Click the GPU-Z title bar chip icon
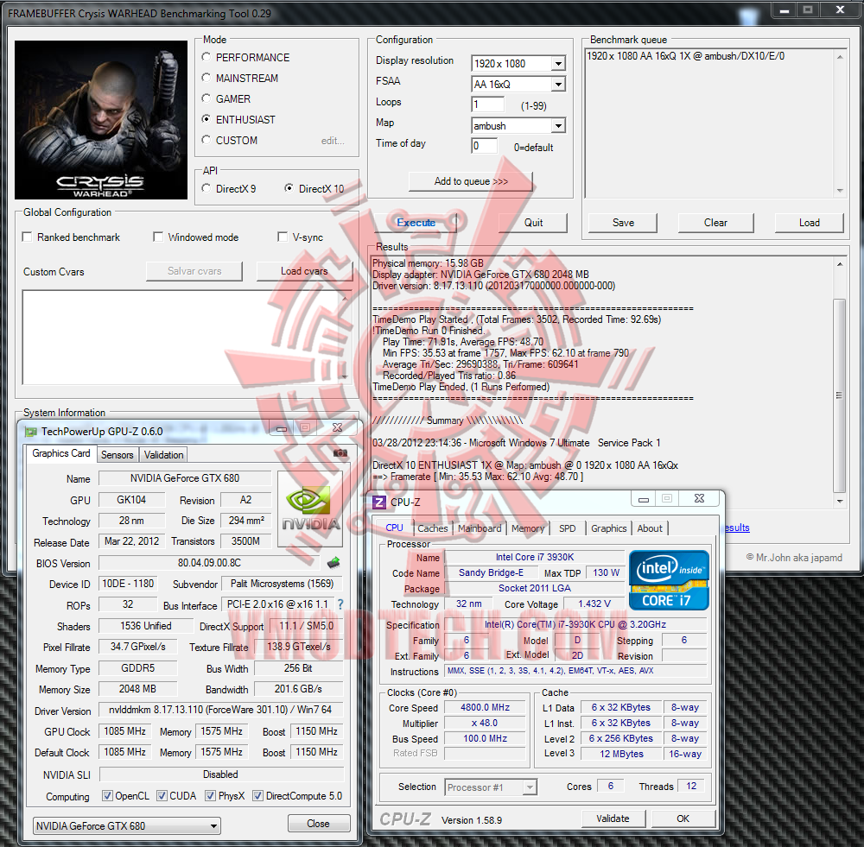This screenshot has width=864, height=847. tap(31, 432)
